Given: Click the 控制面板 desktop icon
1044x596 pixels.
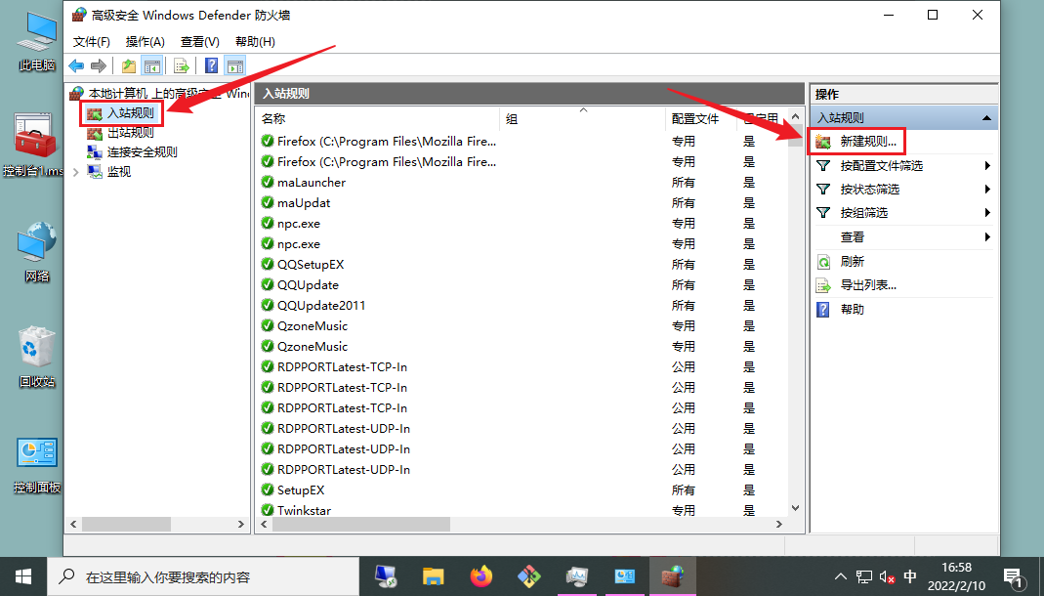Looking at the screenshot, I should 37,464.
